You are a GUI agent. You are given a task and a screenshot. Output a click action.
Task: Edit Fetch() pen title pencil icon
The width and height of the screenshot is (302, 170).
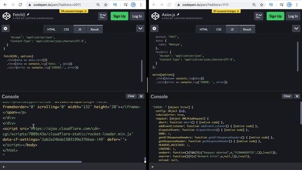28,14
